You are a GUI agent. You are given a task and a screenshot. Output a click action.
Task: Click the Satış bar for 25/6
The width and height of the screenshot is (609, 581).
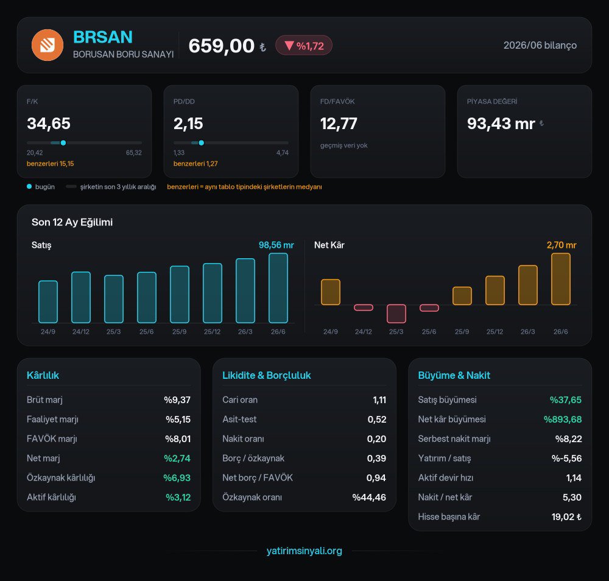click(147, 297)
